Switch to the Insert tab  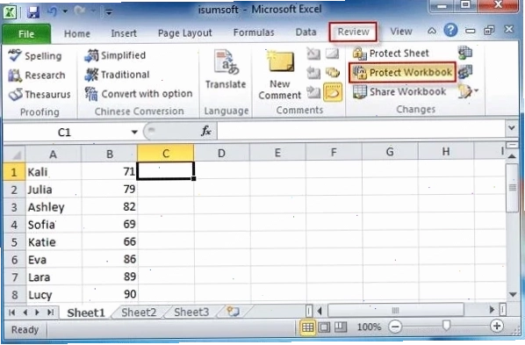pyautogui.click(x=124, y=33)
